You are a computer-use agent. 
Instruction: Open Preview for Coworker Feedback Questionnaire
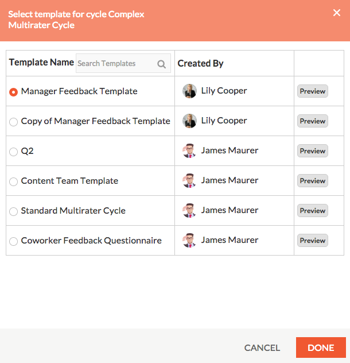pos(313,240)
